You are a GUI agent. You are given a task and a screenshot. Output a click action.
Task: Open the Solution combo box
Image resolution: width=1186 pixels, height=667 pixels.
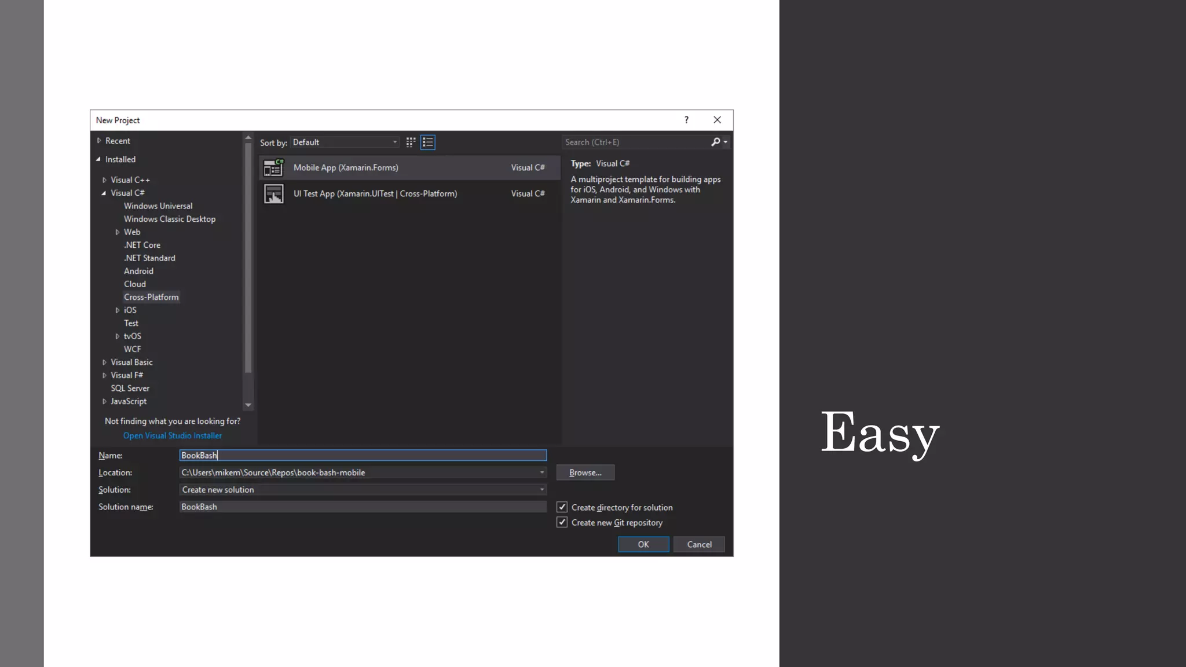(363, 490)
